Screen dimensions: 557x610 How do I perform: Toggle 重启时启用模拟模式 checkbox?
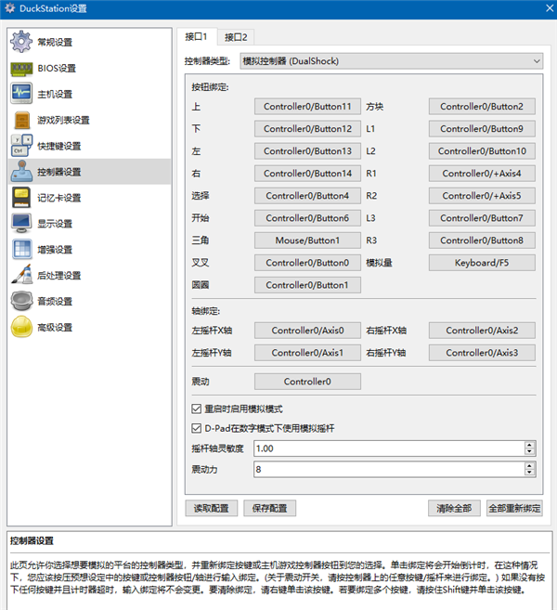pos(197,409)
